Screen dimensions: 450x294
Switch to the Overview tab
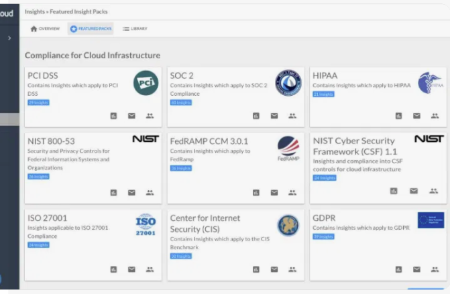point(46,29)
